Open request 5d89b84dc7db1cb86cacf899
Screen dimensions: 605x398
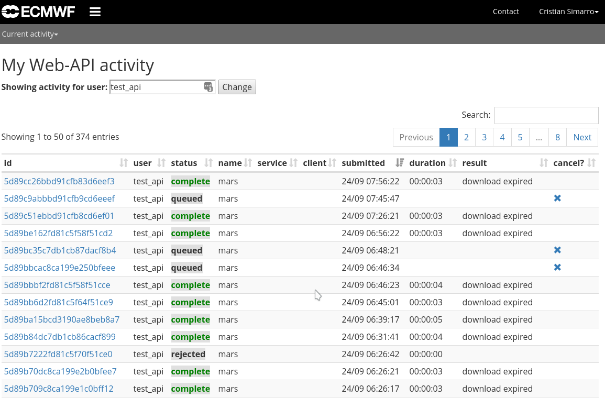point(60,337)
